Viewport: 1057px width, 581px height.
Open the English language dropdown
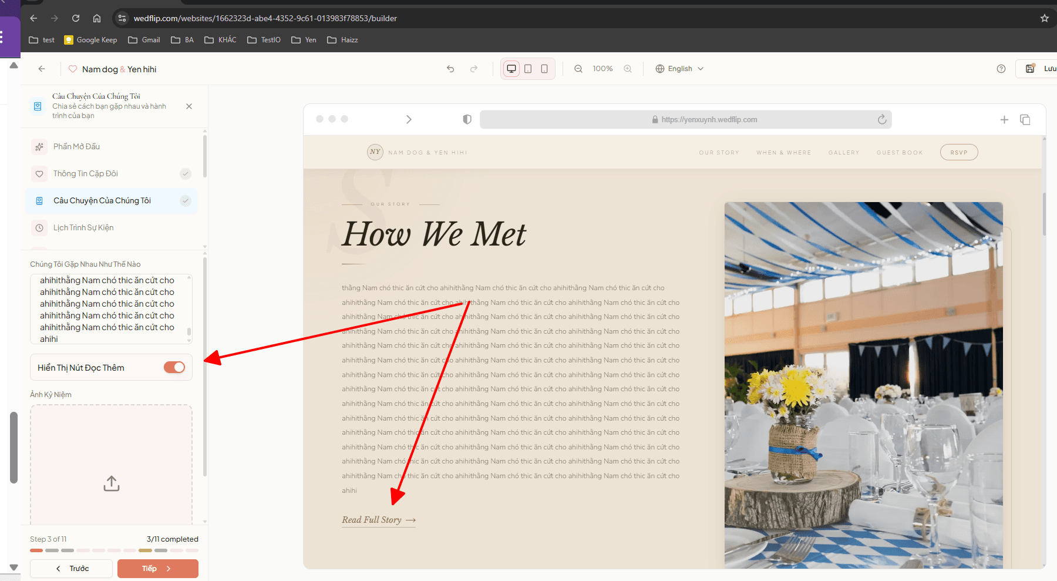(679, 69)
